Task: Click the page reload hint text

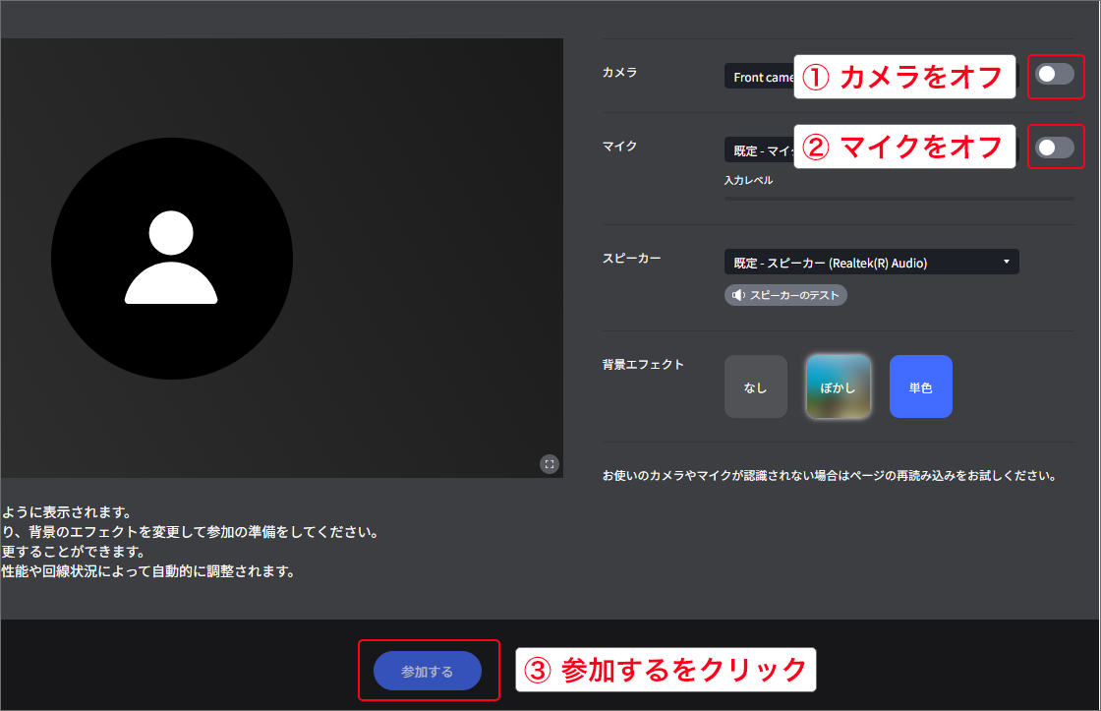Action: click(830, 476)
